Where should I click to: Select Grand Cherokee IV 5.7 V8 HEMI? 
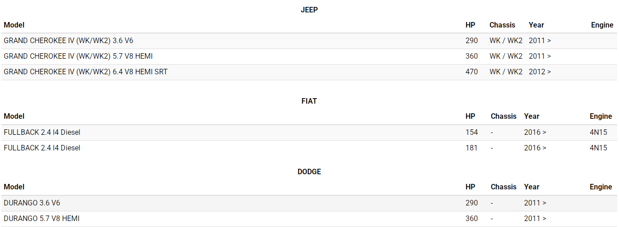tap(78, 56)
